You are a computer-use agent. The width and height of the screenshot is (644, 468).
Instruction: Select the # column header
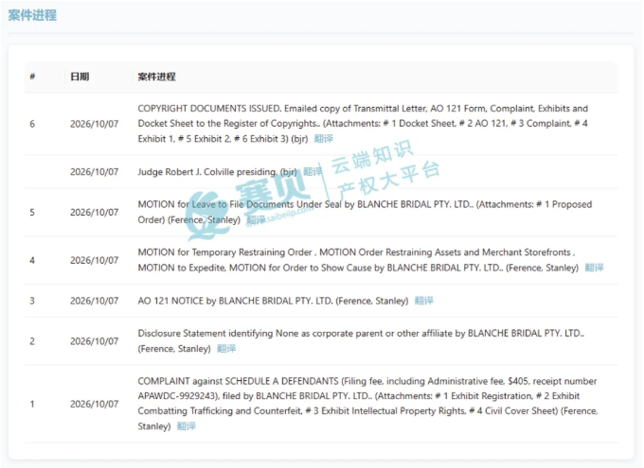[32, 77]
